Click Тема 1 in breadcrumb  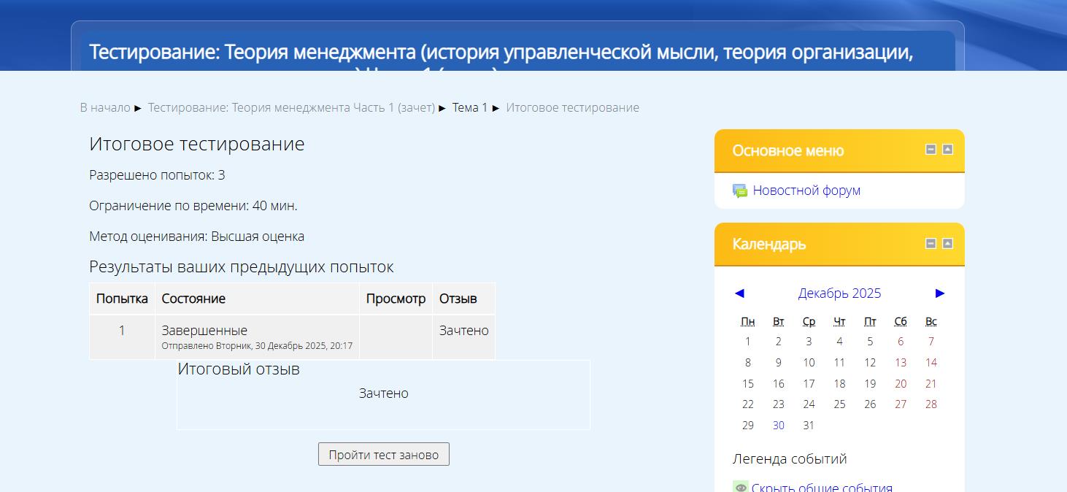click(470, 108)
